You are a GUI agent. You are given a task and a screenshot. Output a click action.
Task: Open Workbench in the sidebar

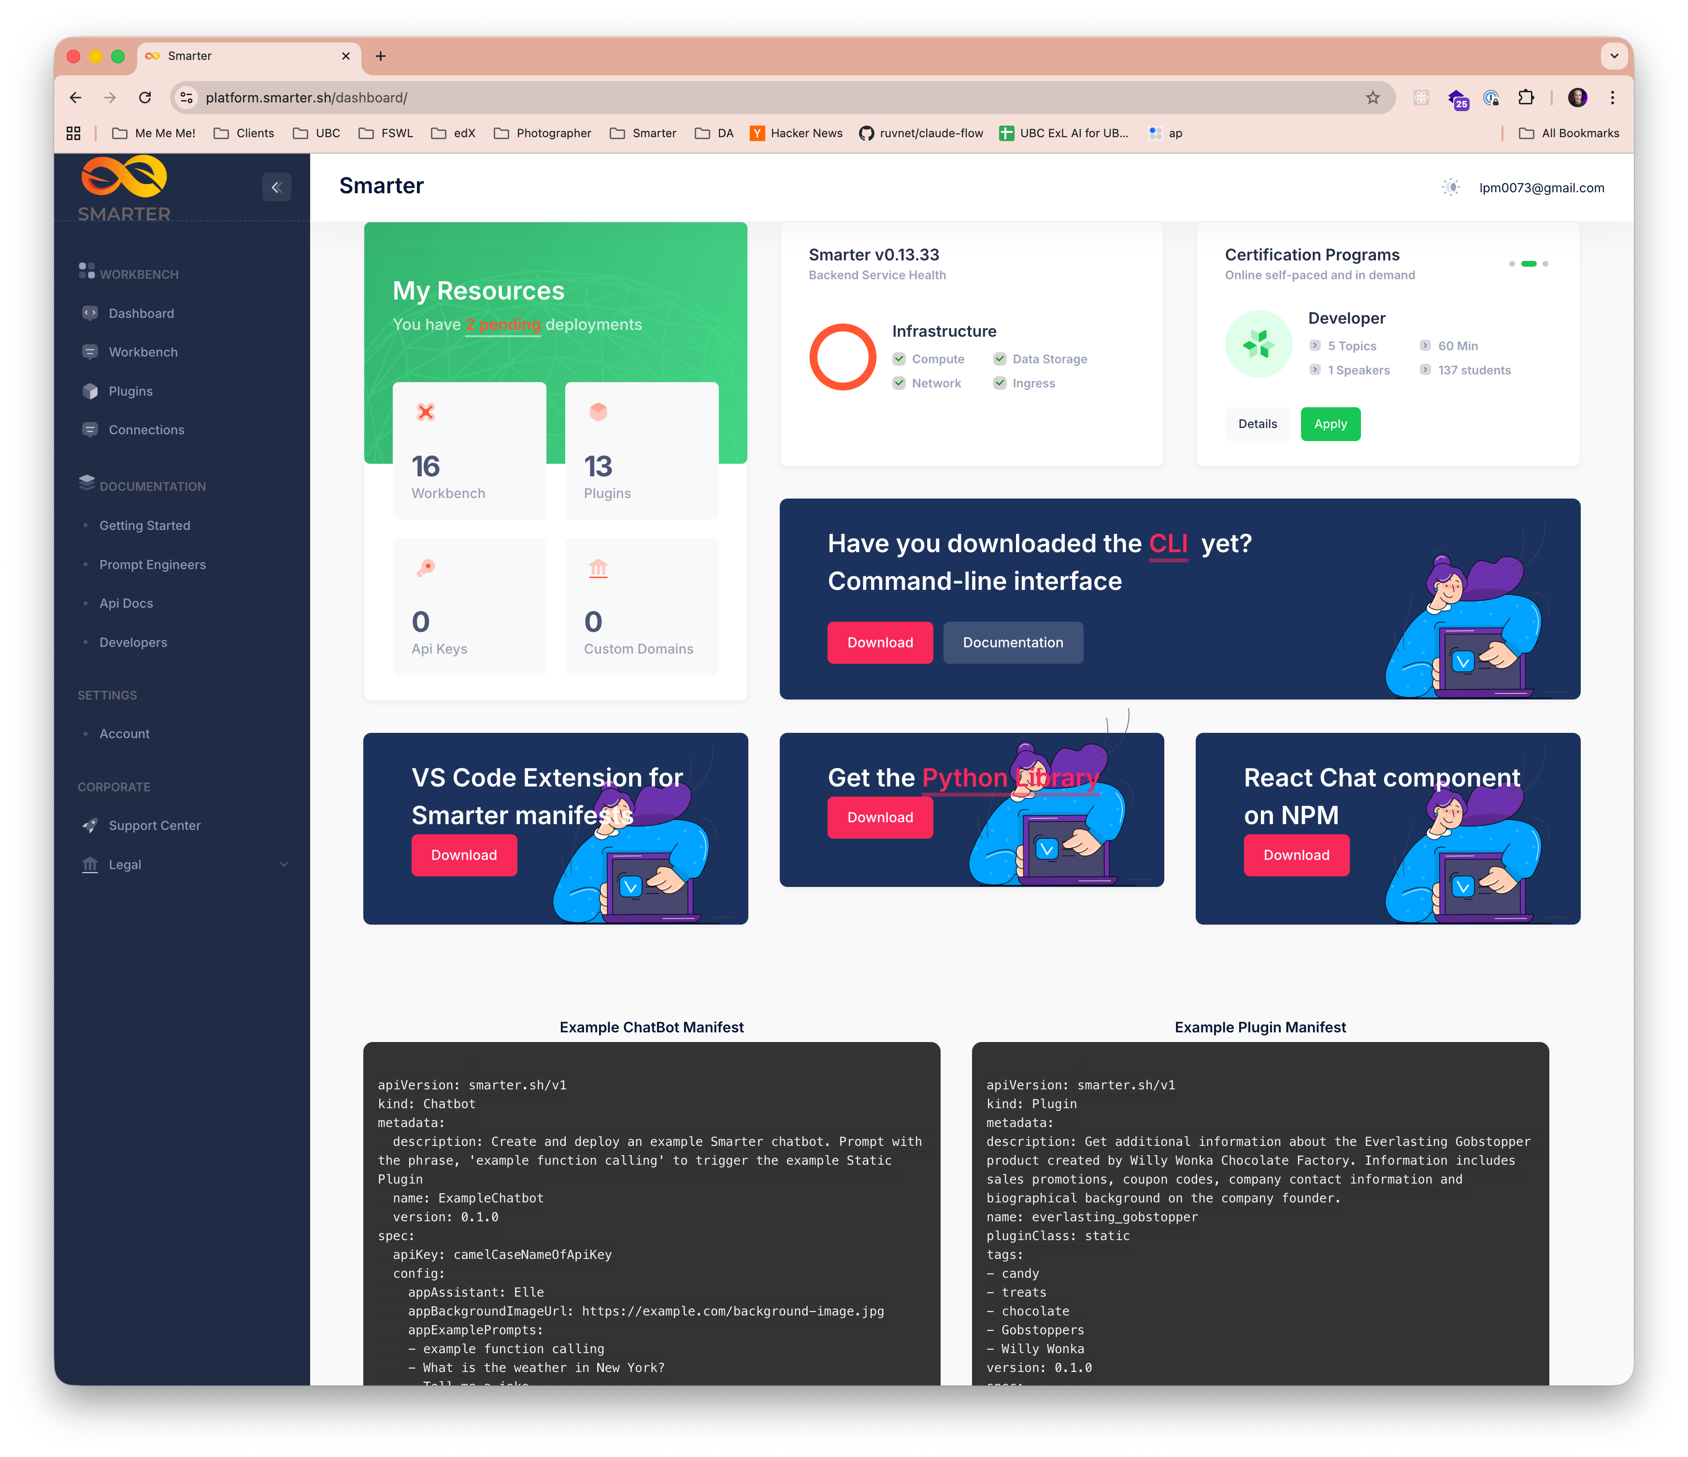[x=143, y=352]
